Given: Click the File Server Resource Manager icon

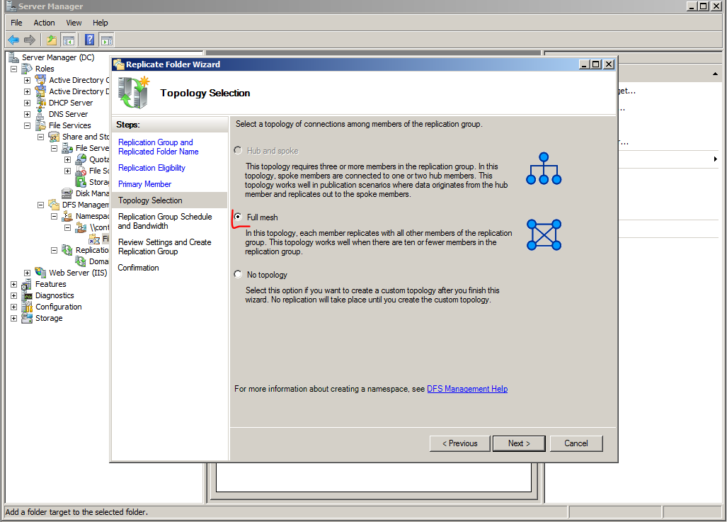Looking at the screenshot, I should pyautogui.click(x=67, y=148).
